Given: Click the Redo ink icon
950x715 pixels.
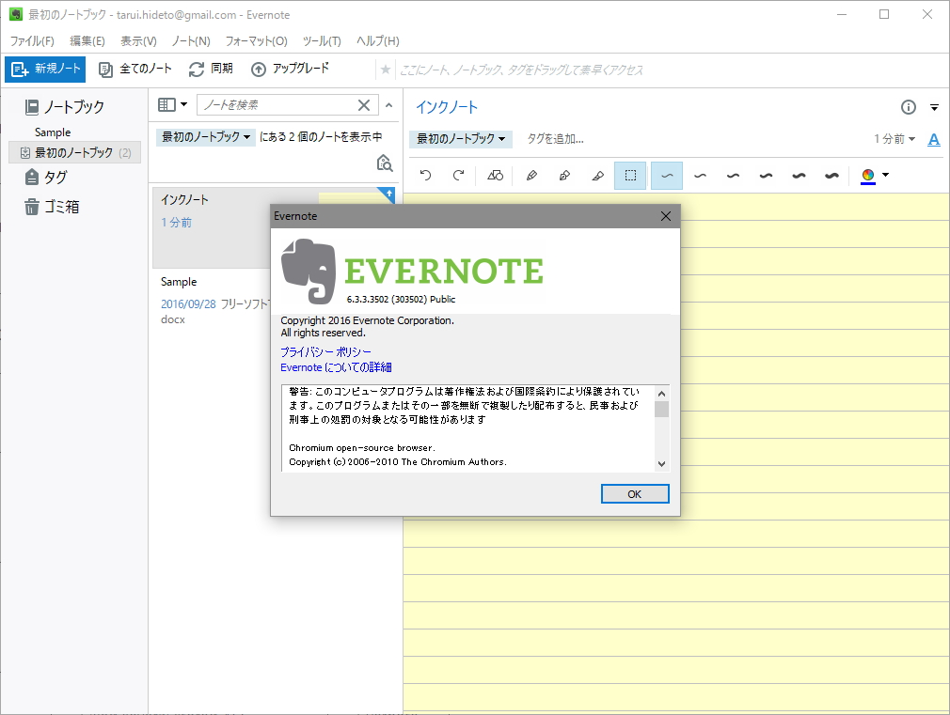Looking at the screenshot, I should tap(459, 176).
